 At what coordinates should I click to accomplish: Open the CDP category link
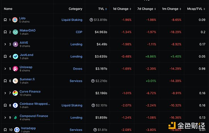point(79,32)
